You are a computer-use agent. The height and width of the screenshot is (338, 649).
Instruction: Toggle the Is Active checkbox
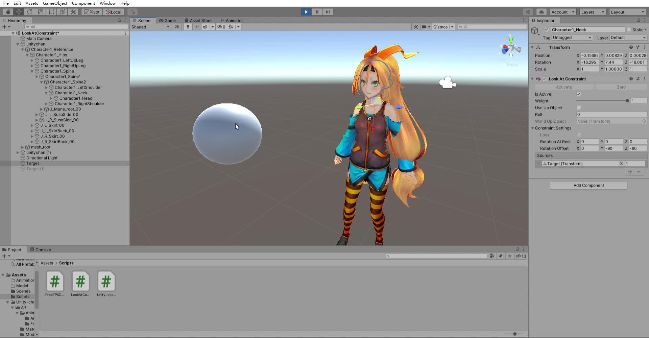pos(579,94)
